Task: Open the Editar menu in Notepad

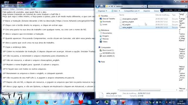Action: pyautogui.click(x=12, y=9)
